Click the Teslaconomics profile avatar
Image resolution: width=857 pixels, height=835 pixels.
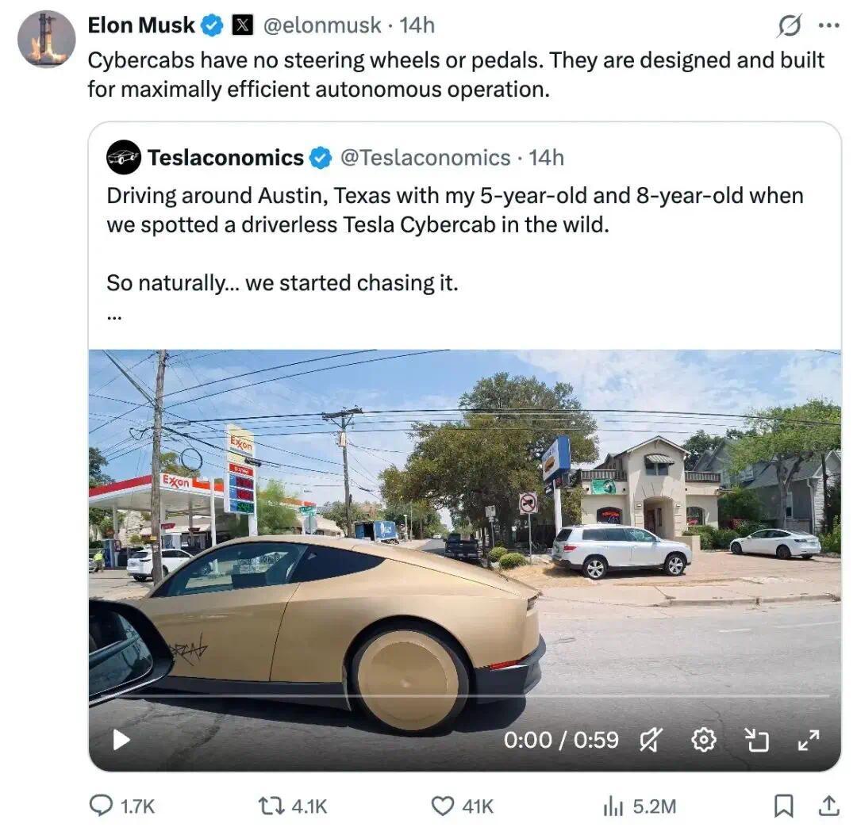point(124,157)
